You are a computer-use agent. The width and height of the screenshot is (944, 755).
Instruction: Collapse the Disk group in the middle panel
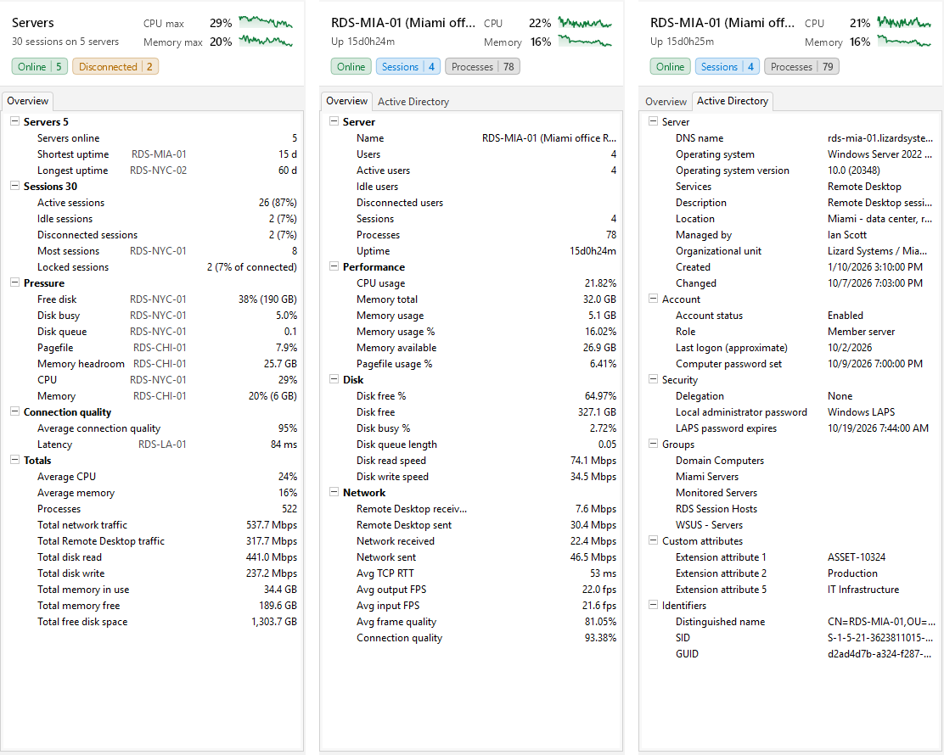(334, 379)
